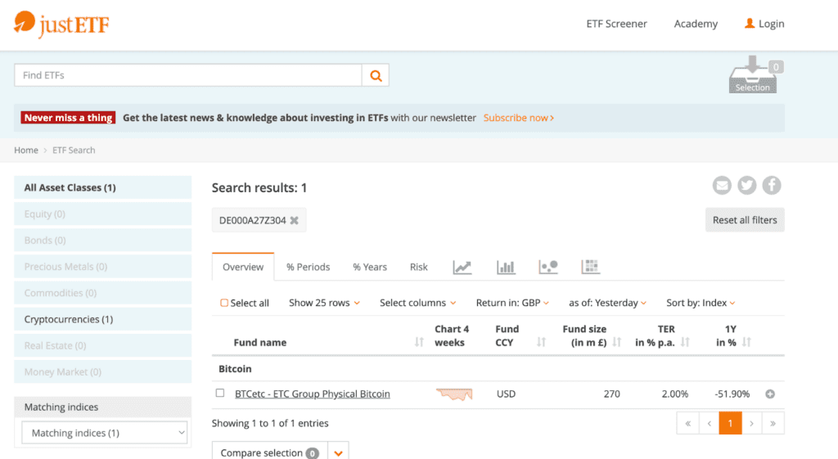Remove the DE000A27Z304 filter tag
838x459 pixels.
tap(294, 220)
